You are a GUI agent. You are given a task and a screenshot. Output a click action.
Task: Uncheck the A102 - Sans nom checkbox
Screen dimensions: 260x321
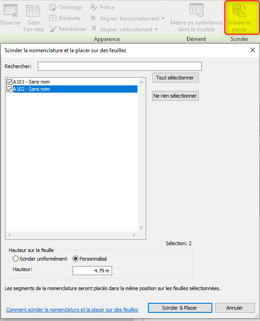(x=9, y=89)
